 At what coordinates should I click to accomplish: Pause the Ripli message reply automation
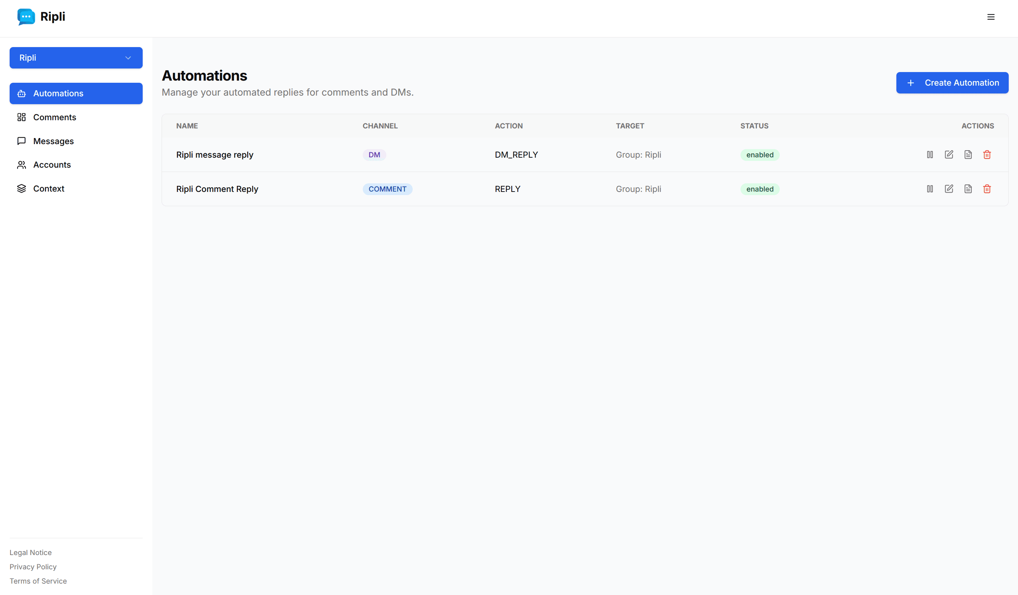930,154
